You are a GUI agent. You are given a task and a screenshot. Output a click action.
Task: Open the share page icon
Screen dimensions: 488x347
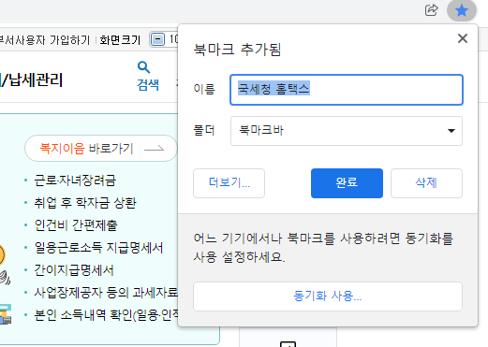[432, 10]
